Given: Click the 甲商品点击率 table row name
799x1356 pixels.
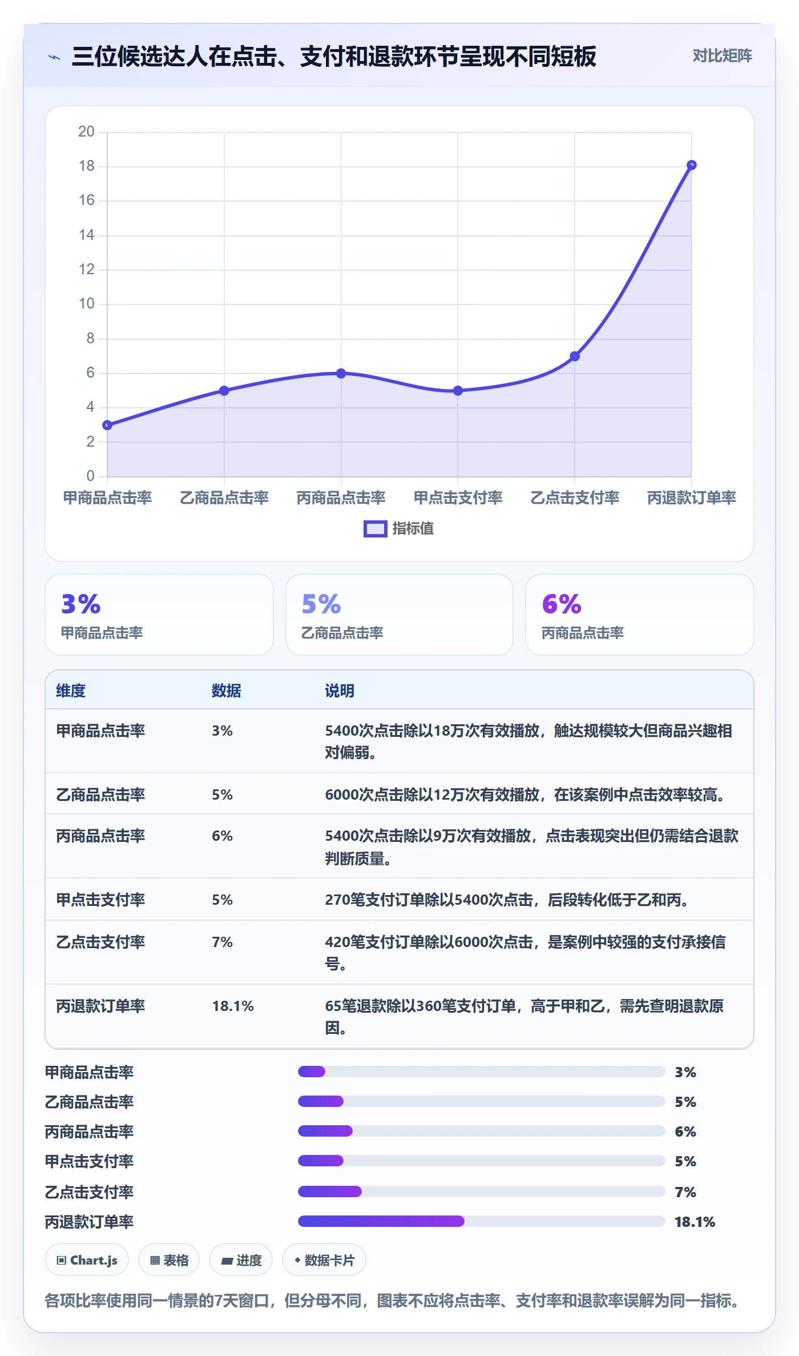Looking at the screenshot, I should pyautogui.click(x=100, y=731).
